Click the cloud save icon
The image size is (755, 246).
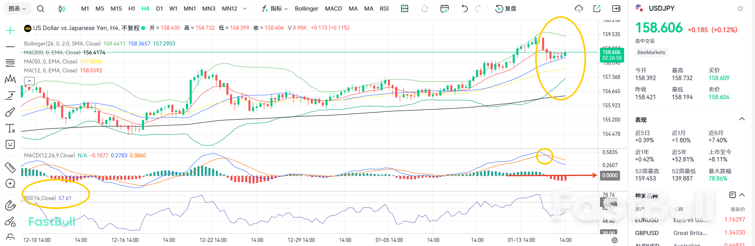[x=578, y=9]
